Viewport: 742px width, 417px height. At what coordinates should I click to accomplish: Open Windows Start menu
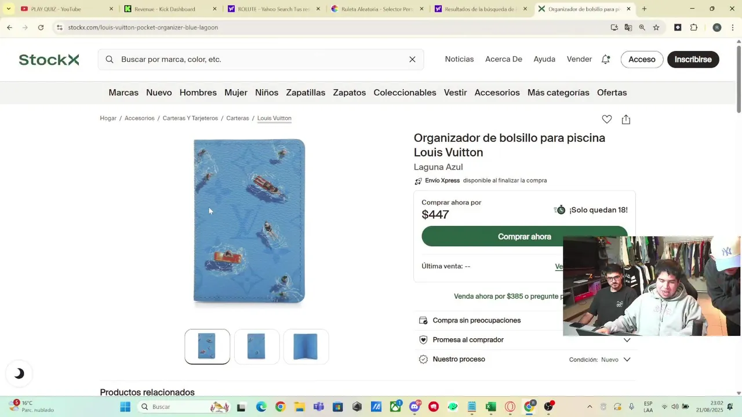pos(125,407)
